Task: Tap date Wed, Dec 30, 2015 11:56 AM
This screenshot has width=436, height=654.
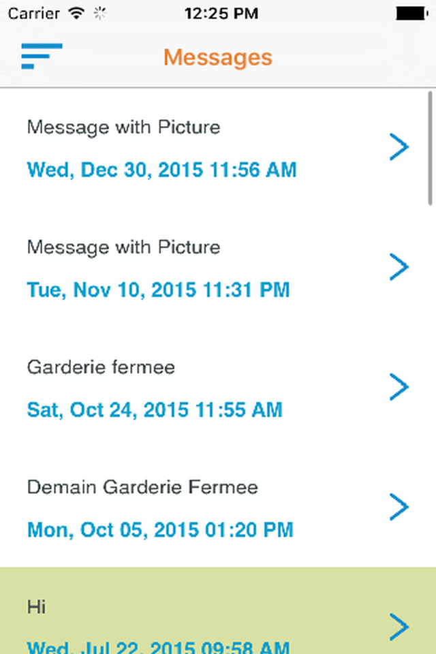Action: click(161, 170)
